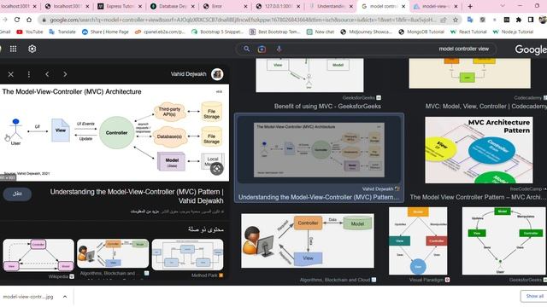Click Show all downloads button

pos(534,296)
